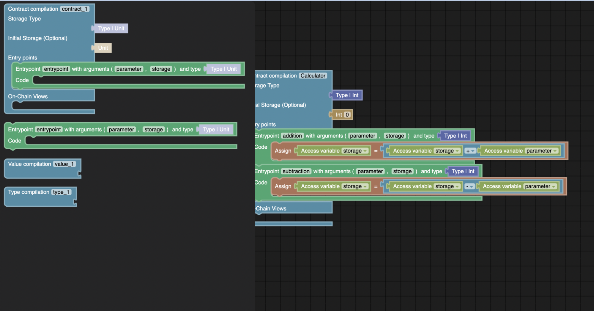594x311 pixels.
Task: Click Type | Int block of subtraction entrypoint
Action: pos(463,172)
